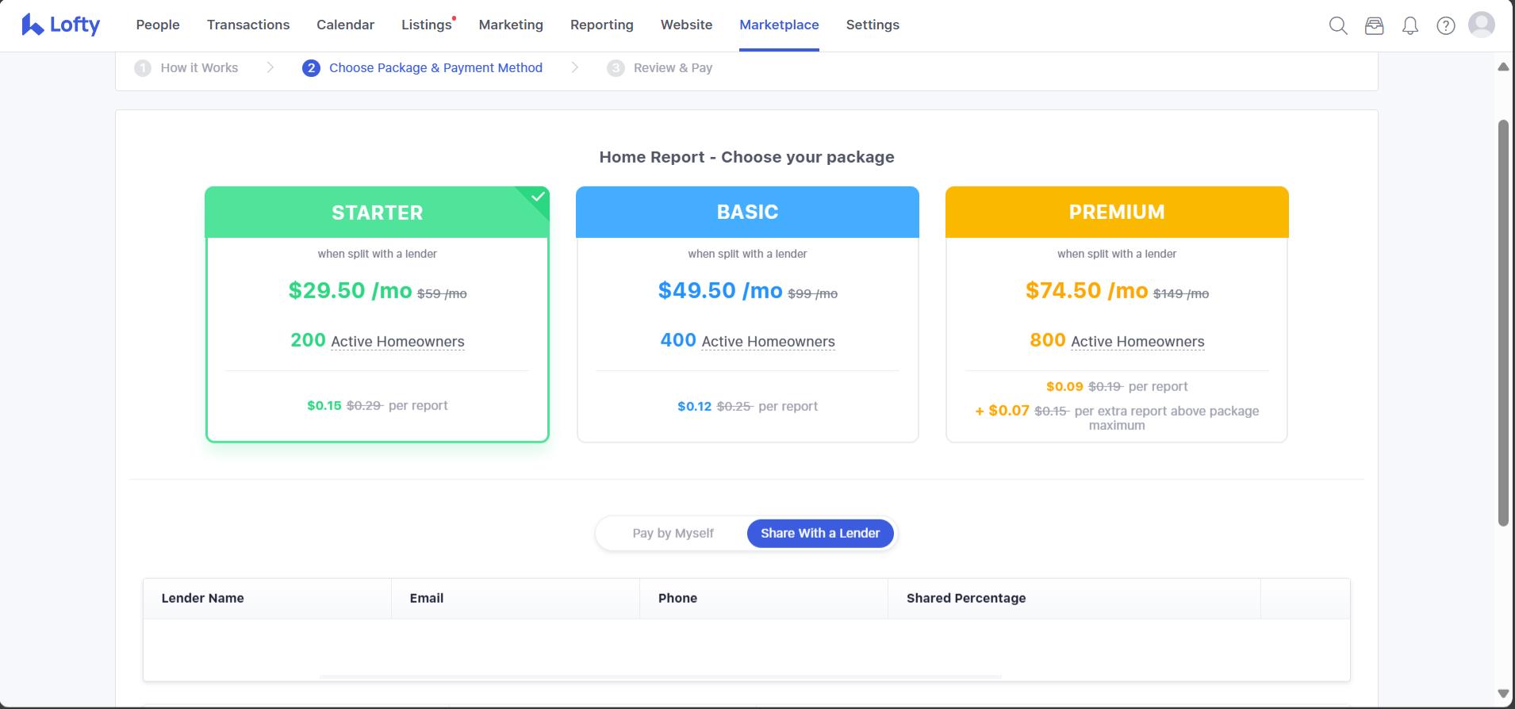Open the user avatar menu
The width and height of the screenshot is (1515, 709).
pyautogui.click(x=1481, y=25)
